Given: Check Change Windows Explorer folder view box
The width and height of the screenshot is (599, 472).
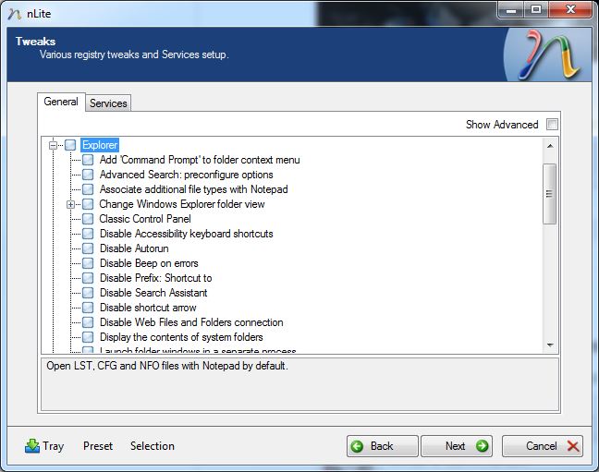Looking at the screenshot, I should click(88, 204).
